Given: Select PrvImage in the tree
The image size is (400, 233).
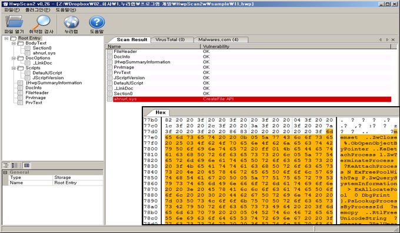Looking at the screenshot, I should tap(35, 98).
